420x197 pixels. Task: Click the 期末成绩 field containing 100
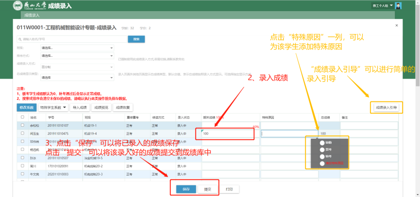(226, 133)
